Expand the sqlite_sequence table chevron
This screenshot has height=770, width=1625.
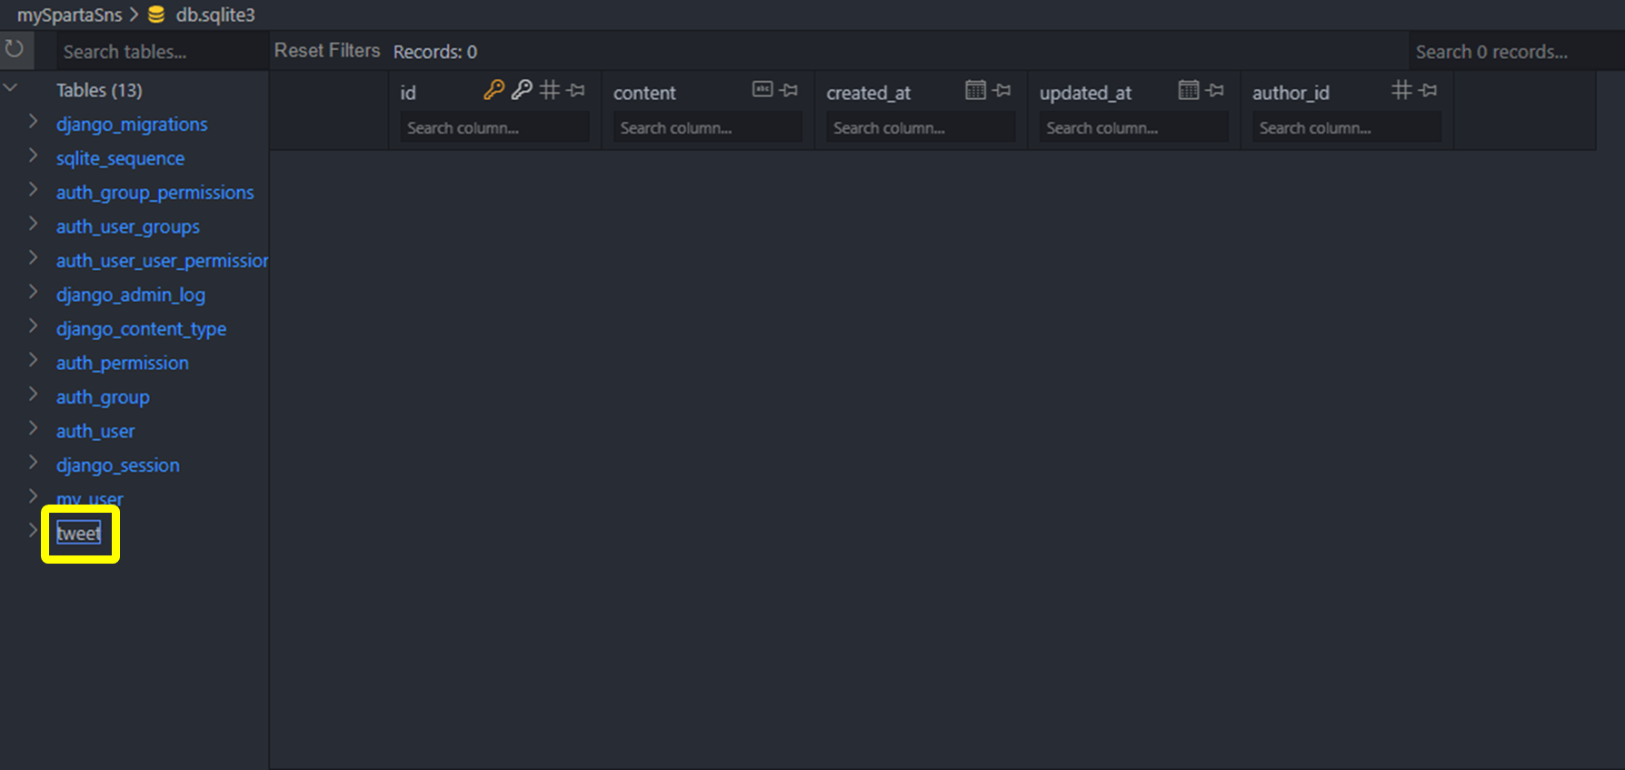point(33,155)
